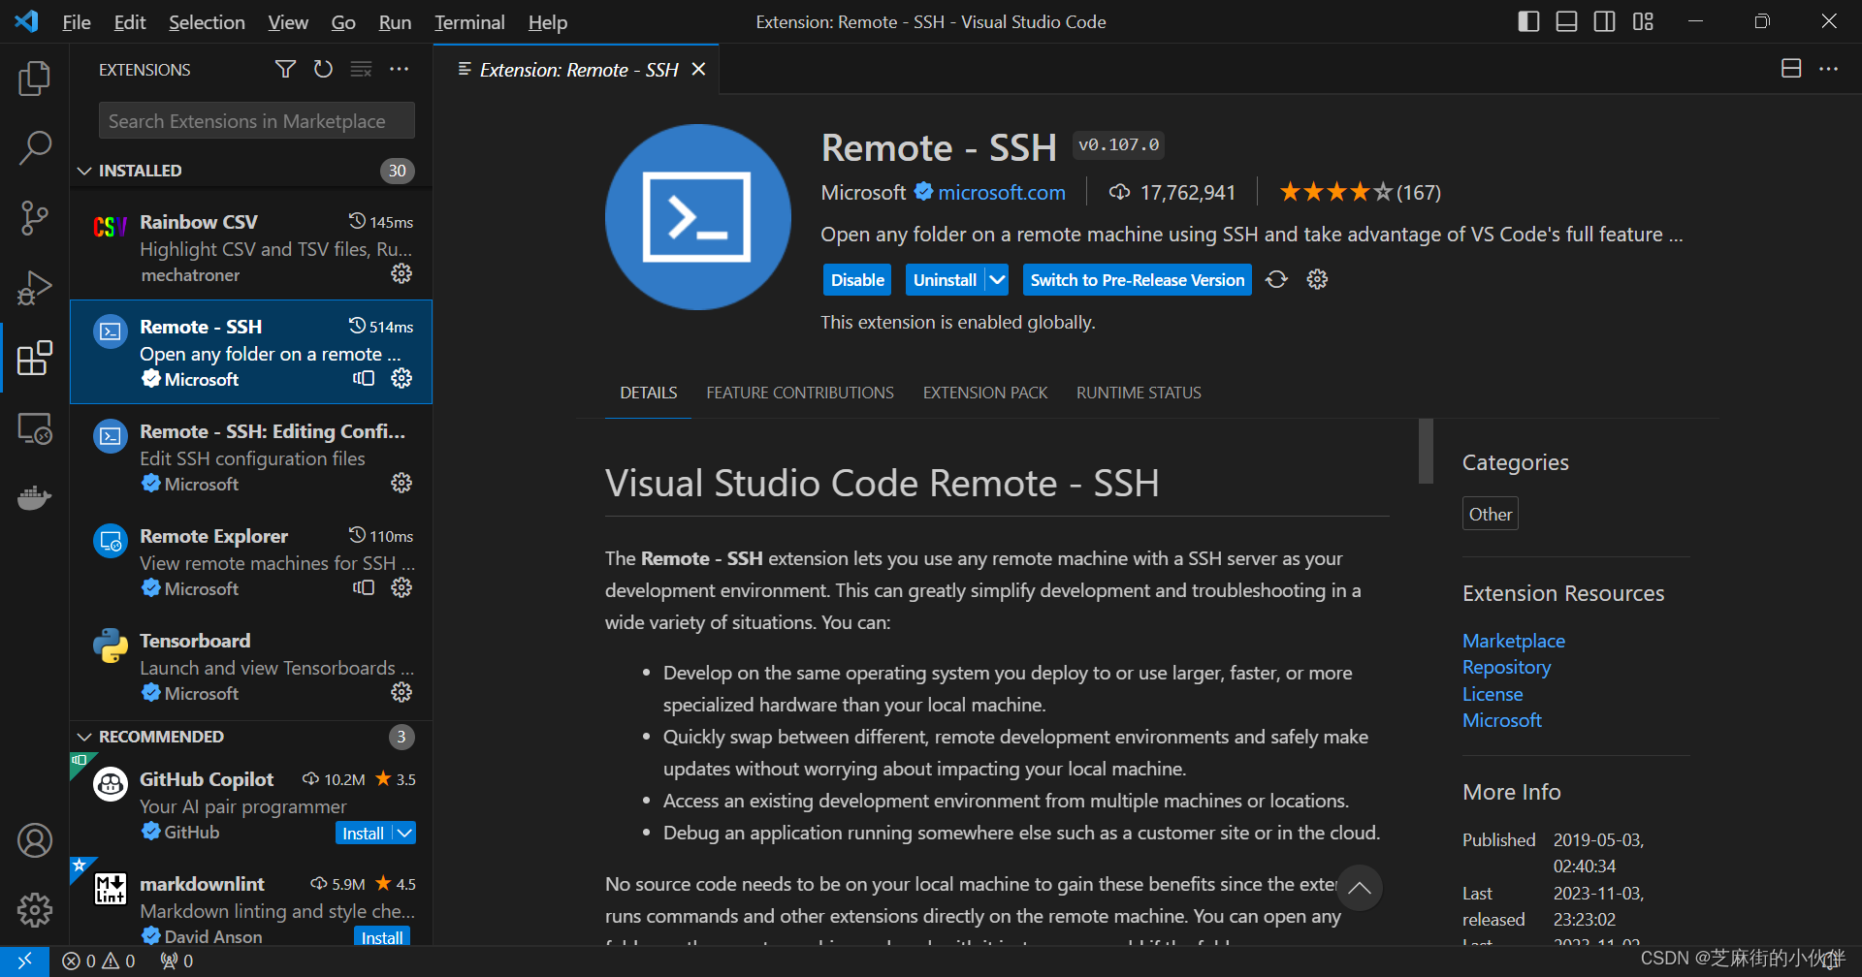Click details pane vertical scrollbar
The image size is (1862, 977).
click(1426, 451)
